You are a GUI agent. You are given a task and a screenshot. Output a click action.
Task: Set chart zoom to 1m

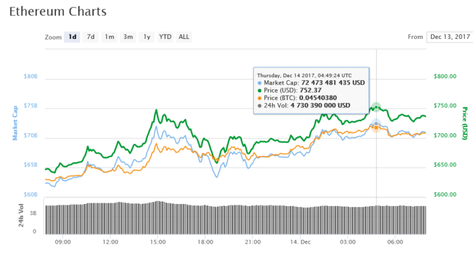109,37
